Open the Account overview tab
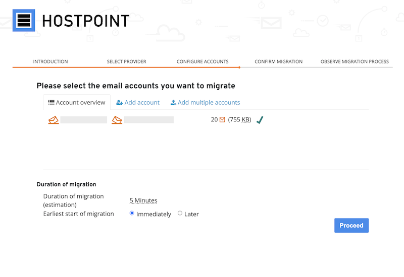 point(77,102)
